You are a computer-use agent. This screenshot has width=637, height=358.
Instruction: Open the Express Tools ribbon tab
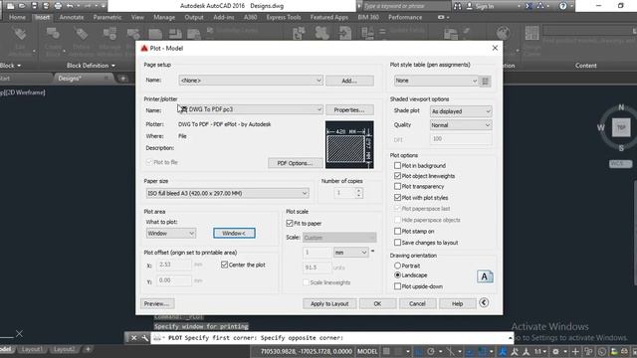[x=284, y=18]
